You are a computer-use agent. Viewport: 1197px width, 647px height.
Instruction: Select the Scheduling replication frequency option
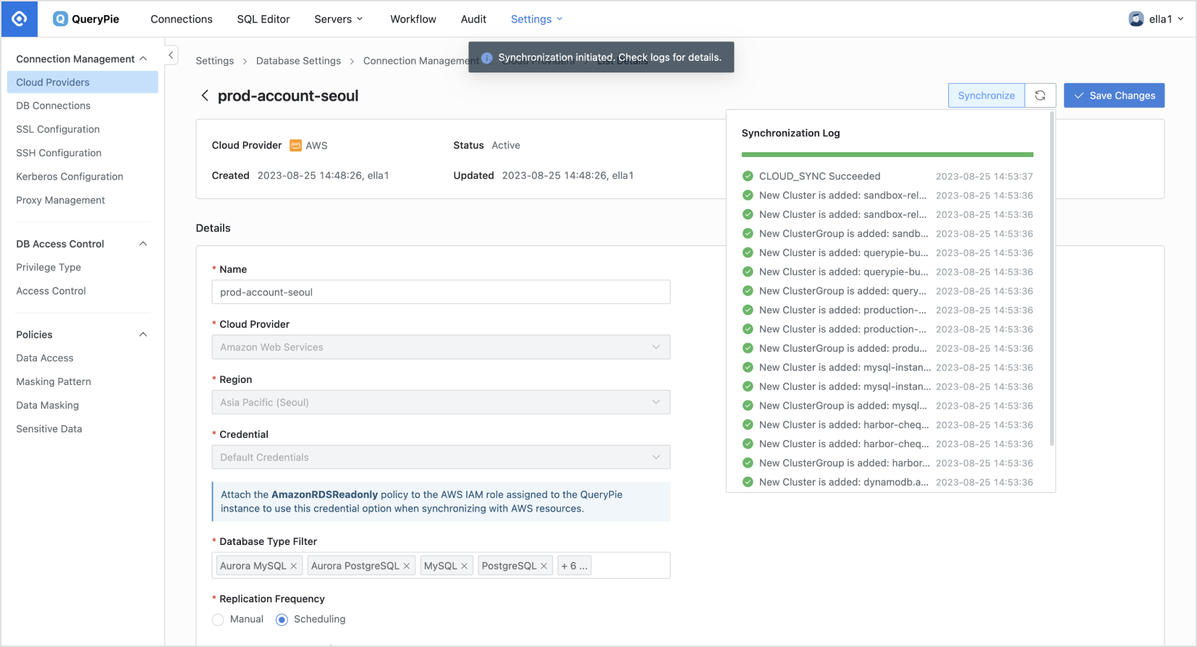click(282, 619)
